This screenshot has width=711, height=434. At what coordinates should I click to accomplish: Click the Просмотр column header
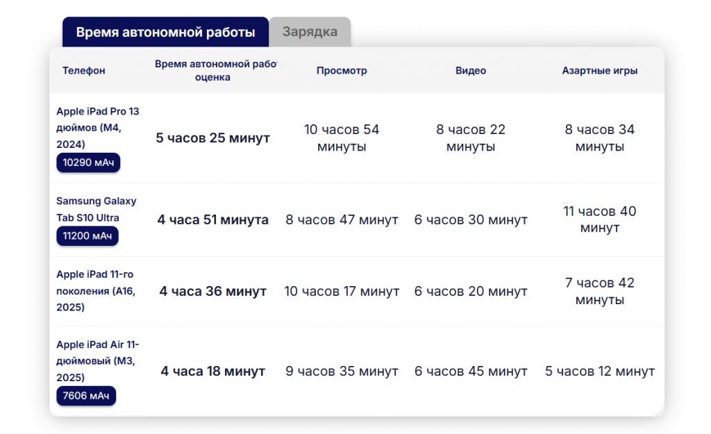[x=342, y=71]
